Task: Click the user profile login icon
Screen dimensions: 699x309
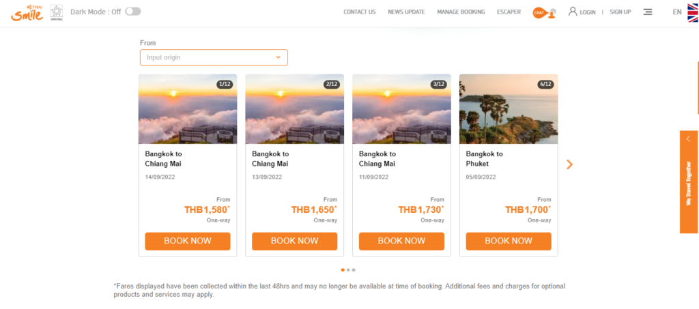Action: [573, 12]
